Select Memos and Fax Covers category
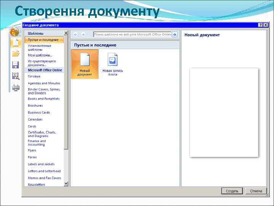 point(45,178)
